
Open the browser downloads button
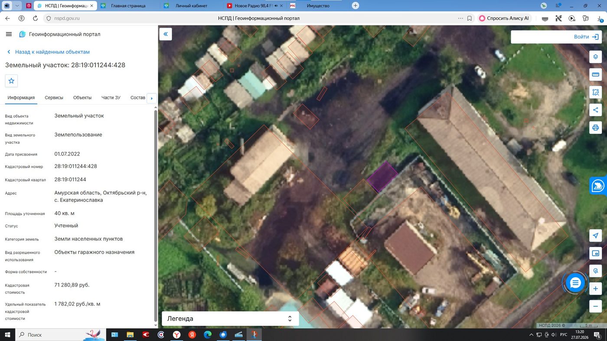599,18
